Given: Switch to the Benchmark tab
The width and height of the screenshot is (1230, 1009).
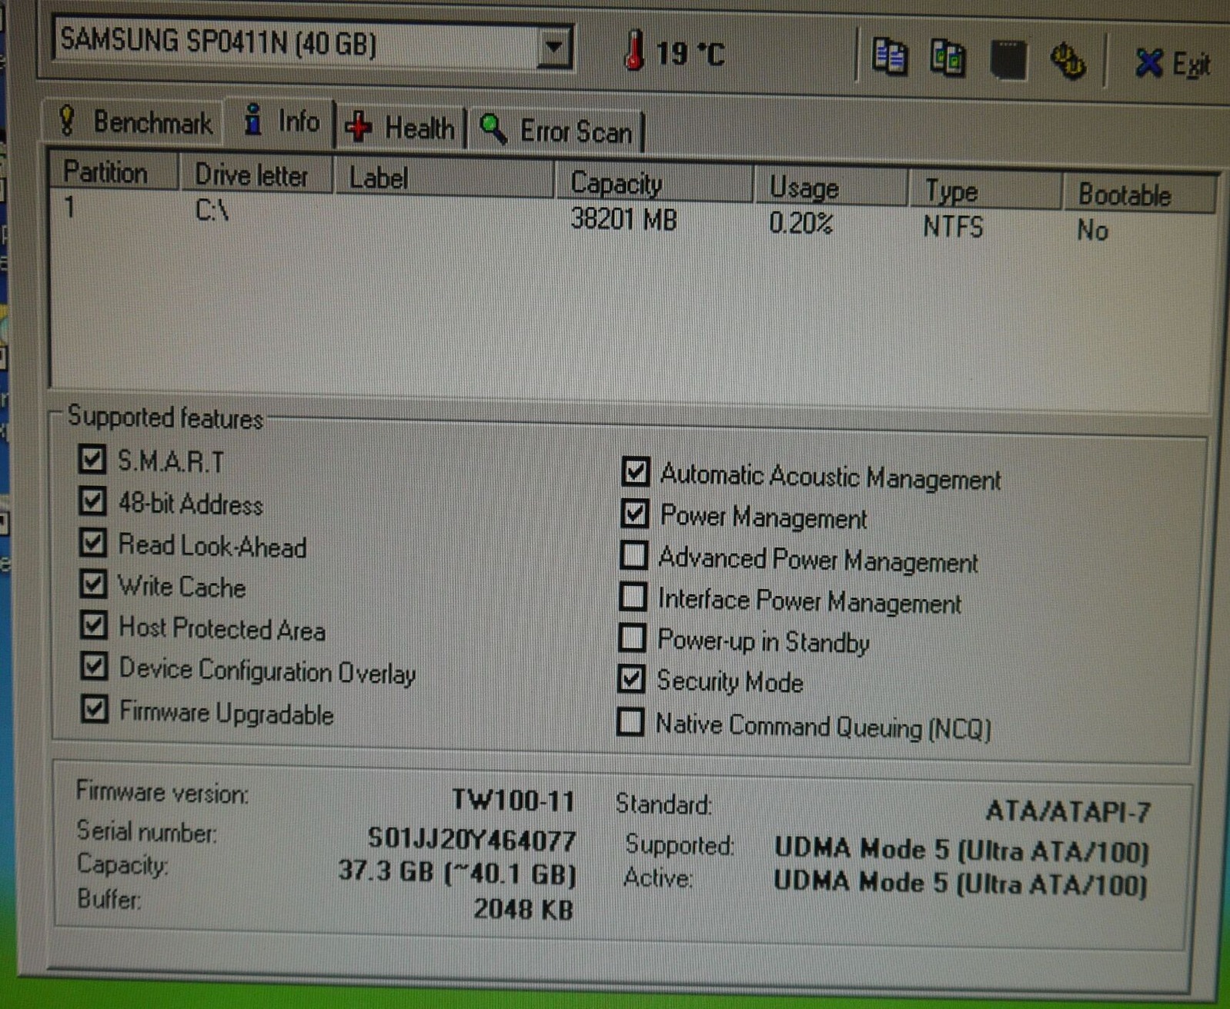Looking at the screenshot, I should click(135, 122).
